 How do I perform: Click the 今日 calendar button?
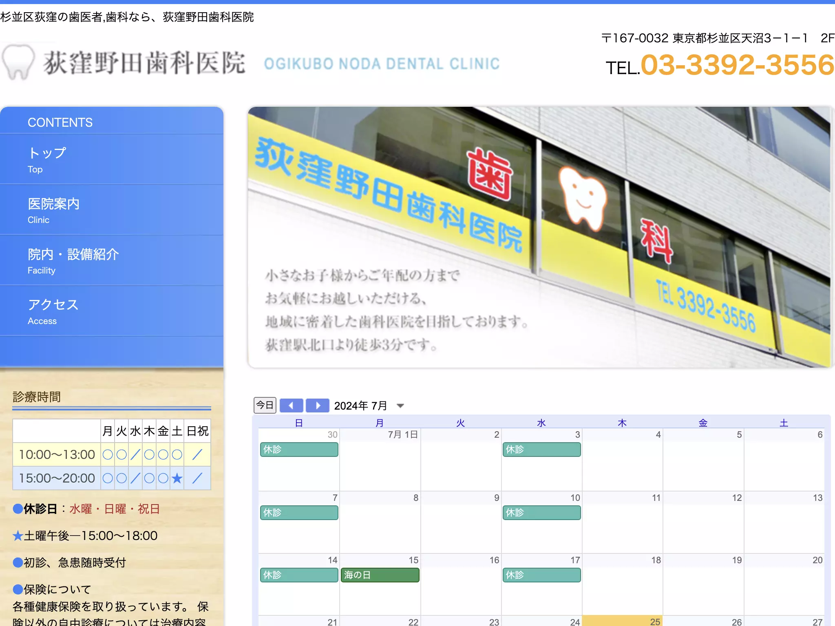pyautogui.click(x=265, y=405)
